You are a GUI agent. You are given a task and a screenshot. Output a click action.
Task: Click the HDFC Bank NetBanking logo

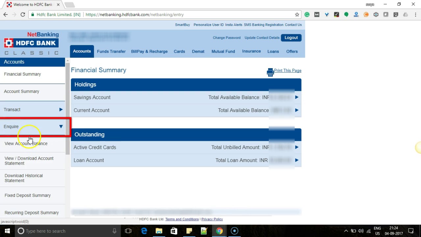(x=31, y=43)
